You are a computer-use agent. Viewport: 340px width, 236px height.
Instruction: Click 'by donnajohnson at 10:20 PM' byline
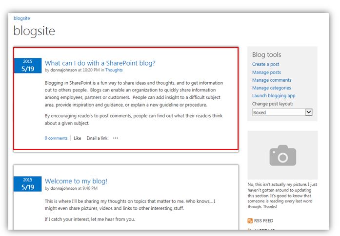click(x=72, y=70)
